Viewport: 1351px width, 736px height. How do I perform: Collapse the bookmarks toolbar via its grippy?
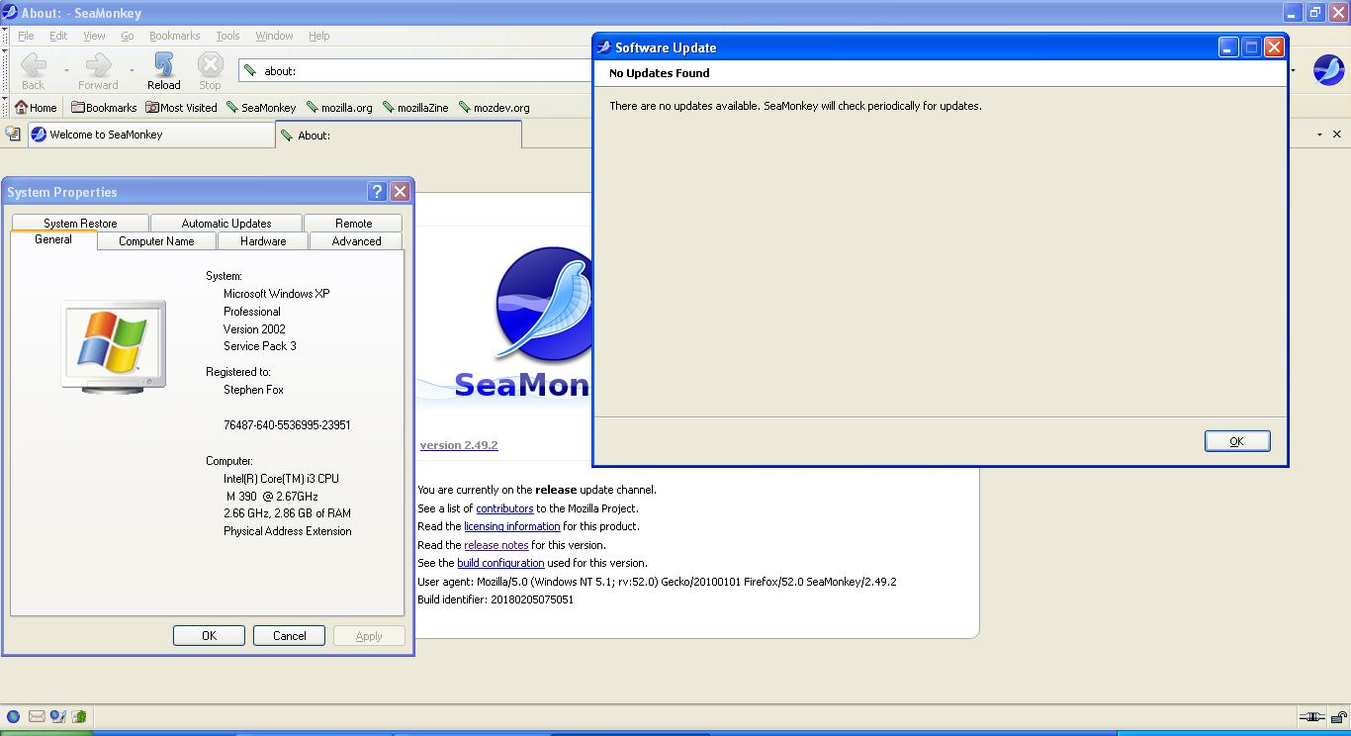5,107
